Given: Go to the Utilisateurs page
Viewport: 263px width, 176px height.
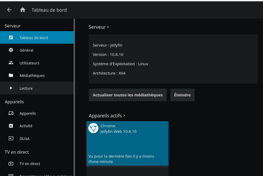Looking at the screenshot, I should point(37,63).
